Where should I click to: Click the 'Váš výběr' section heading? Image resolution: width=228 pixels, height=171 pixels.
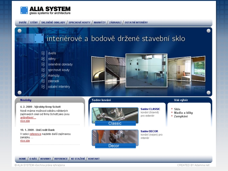point(181,100)
